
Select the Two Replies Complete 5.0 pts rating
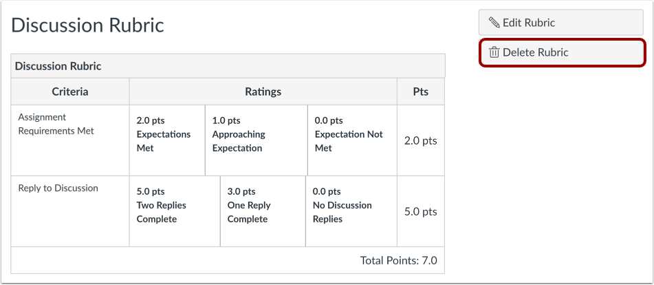coord(175,211)
